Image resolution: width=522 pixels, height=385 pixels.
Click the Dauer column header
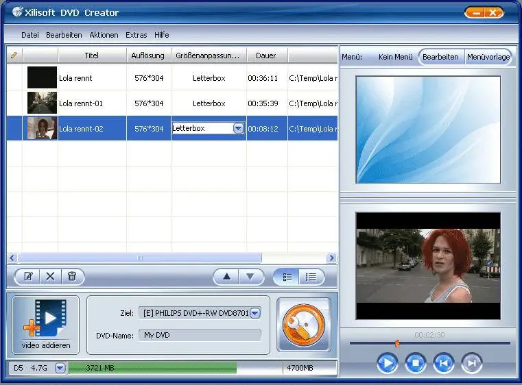(266, 55)
